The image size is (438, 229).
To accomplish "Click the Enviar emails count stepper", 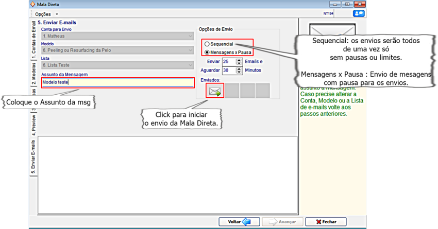I will tap(239, 62).
